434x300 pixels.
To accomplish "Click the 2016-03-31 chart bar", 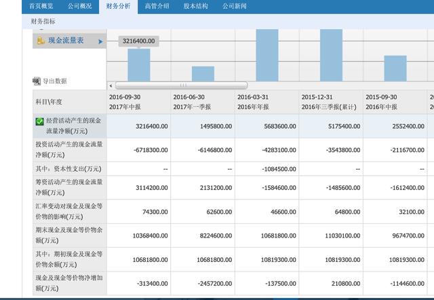I will coord(267,56).
